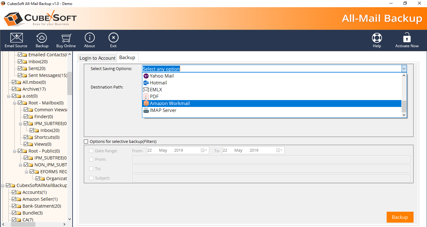Click the orange Backup button
Image resolution: width=427 pixels, height=227 pixels.
point(400,217)
